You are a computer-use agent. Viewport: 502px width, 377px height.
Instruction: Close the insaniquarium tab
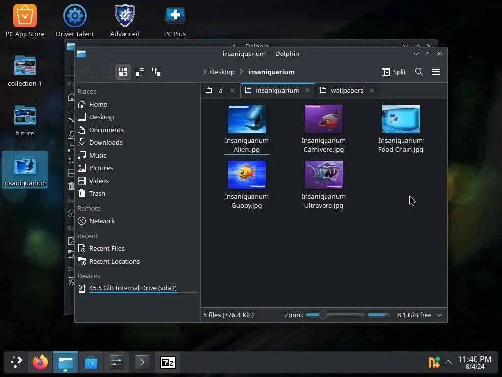tap(307, 91)
